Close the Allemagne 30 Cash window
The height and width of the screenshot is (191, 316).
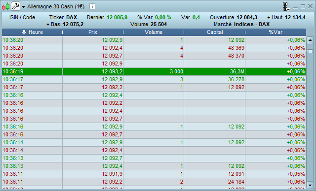pyautogui.click(x=311, y=6)
